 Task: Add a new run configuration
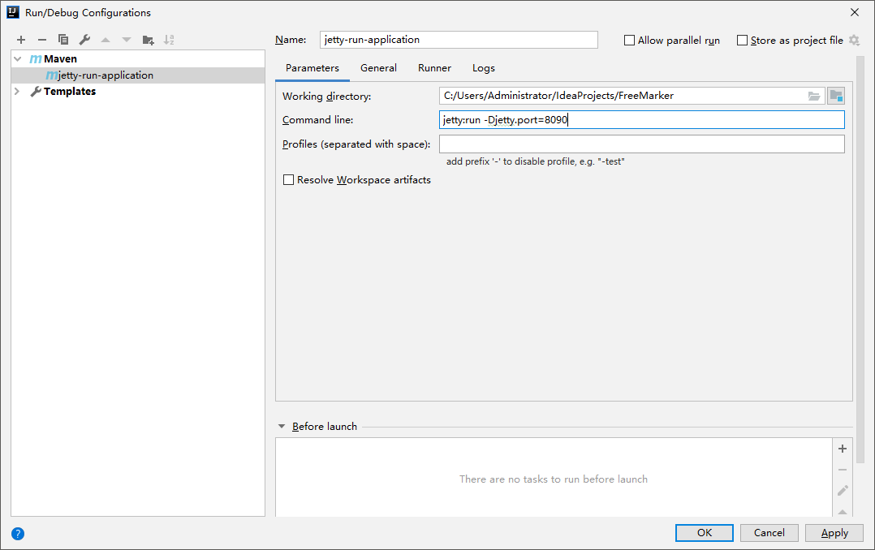(21, 40)
